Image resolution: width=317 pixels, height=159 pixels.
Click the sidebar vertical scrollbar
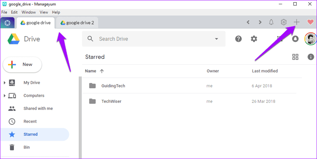[x=80, y=118]
